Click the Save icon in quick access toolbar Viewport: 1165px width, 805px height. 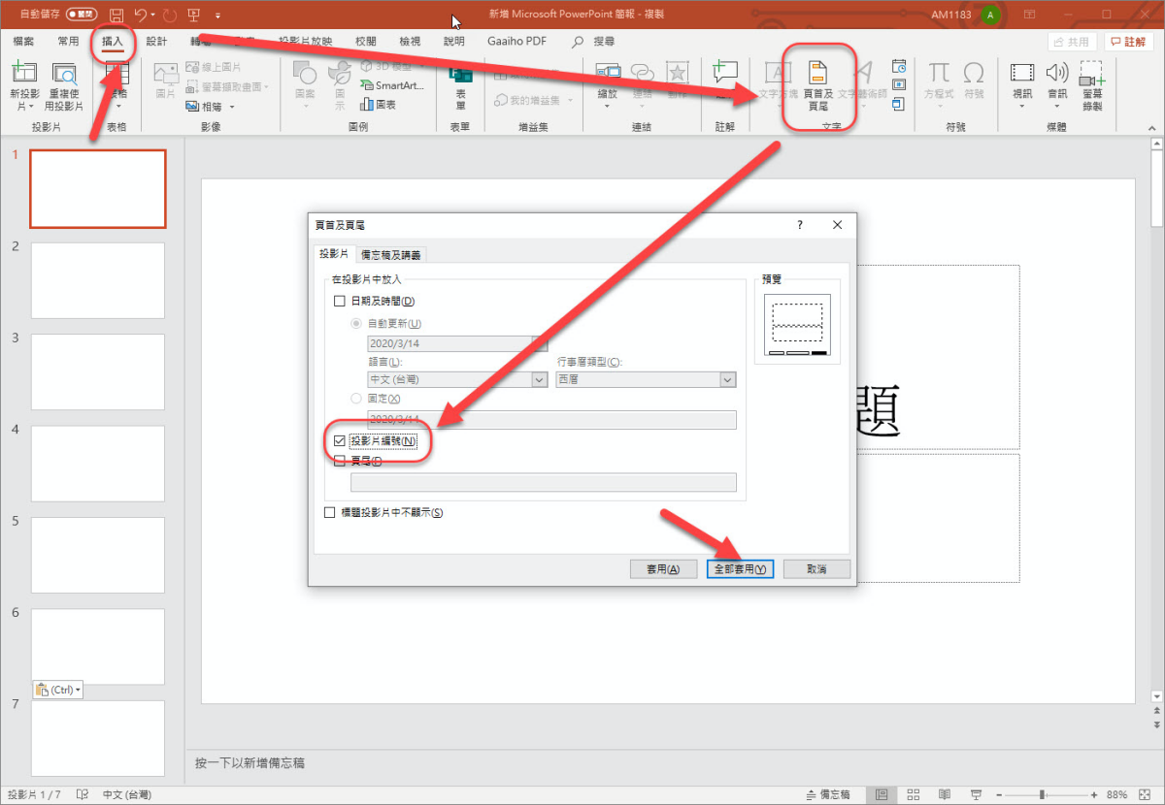click(x=116, y=16)
